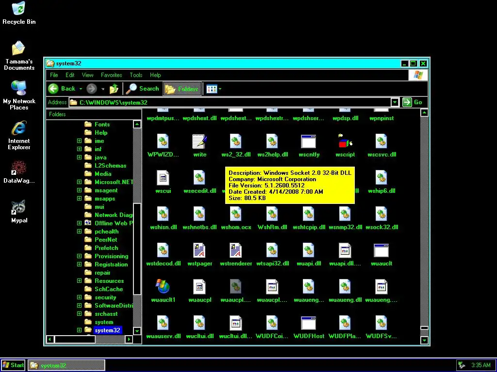This screenshot has width=497, height=372.
Task: Select wshisn.dll file icon
Action: click(x=163, y=214)
